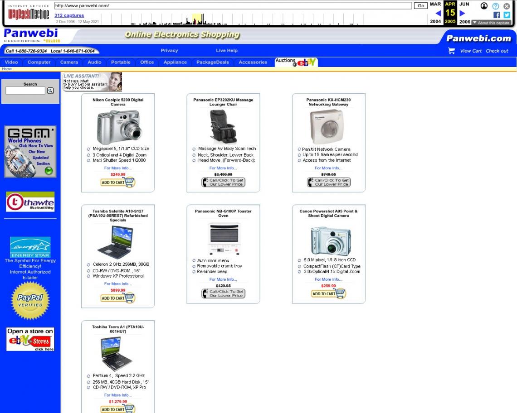The height and width of the screenshot is (413, 517).
Task: Click the Wayback Go button
Action: [421, 5]
